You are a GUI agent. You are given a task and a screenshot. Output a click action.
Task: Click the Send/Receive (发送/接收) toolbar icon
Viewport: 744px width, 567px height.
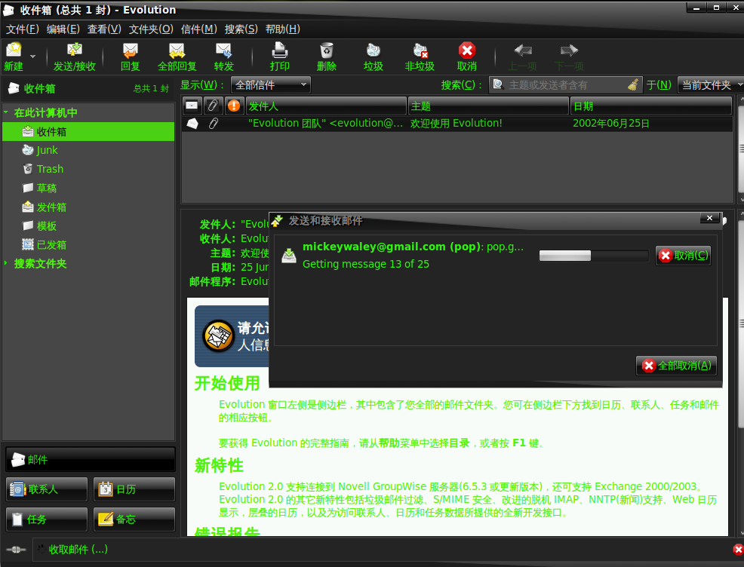pos(75,50)
